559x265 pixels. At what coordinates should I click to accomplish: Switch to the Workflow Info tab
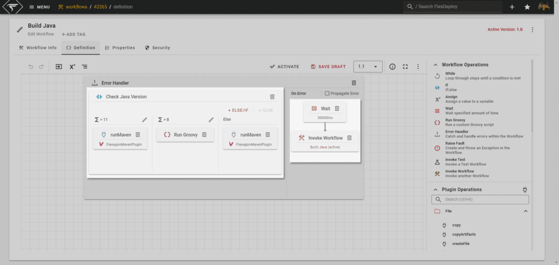(38, 48)
